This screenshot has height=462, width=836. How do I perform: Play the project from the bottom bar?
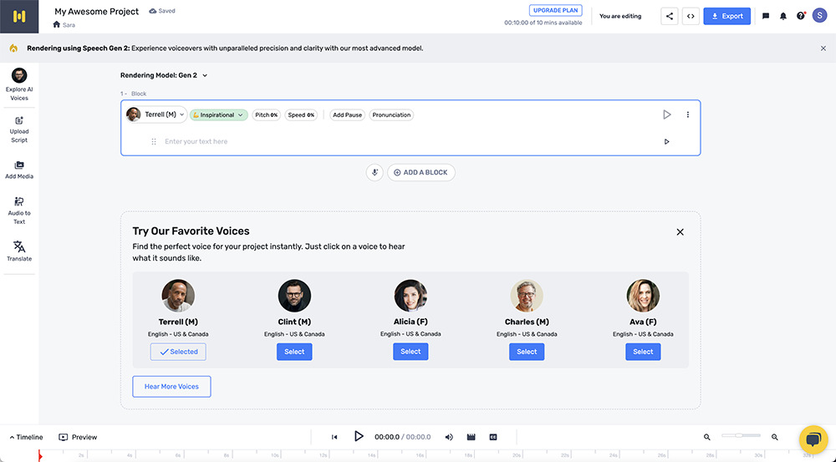[359, 436]
